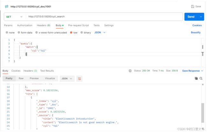207x132 pixels.
Task: Switch response view to Preview
Action: 34,79
